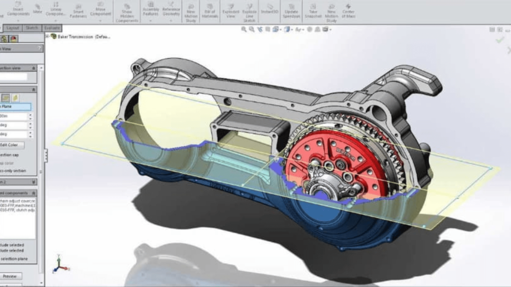Viewport: 511px width, 287px height.
Task: Click Show Hidden Components
Action: pyautogui.click(x=127, y=13)
